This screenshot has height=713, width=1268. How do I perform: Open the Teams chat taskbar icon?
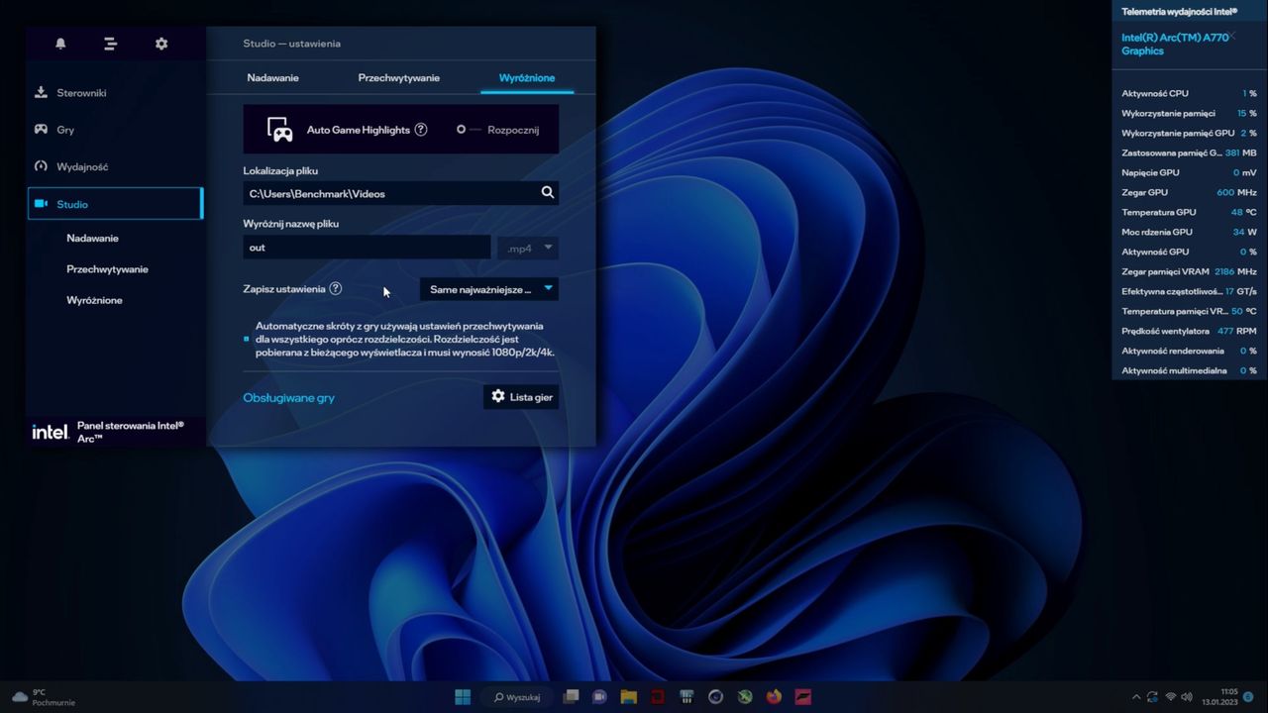599,696
